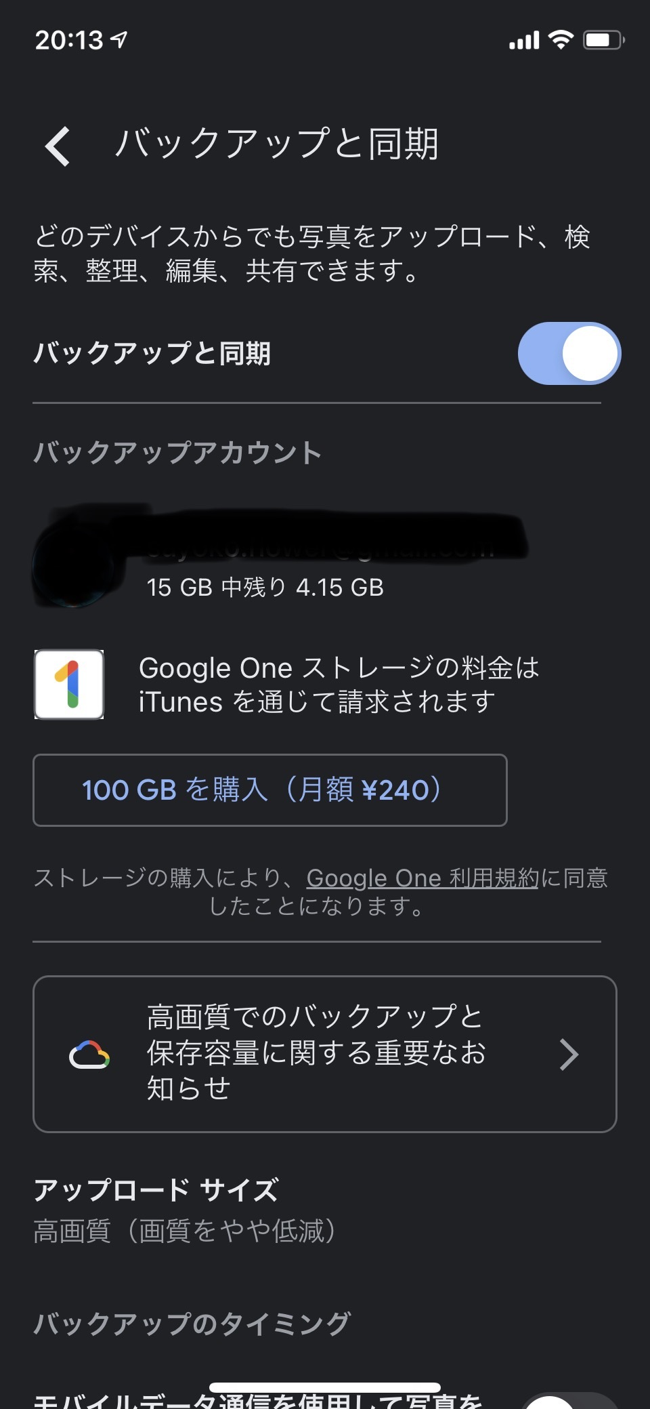Screen dimensions: 650x1409
Task: Tap the back arrow to leave settings
Action: coord(58,146)
